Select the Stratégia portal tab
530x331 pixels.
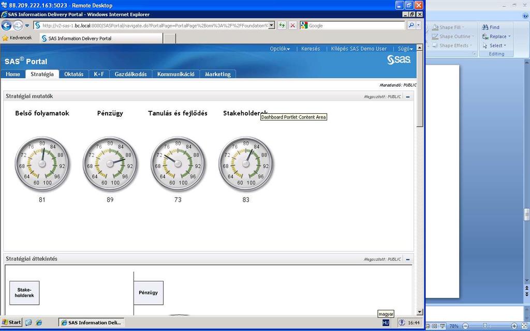pos(42,74)
